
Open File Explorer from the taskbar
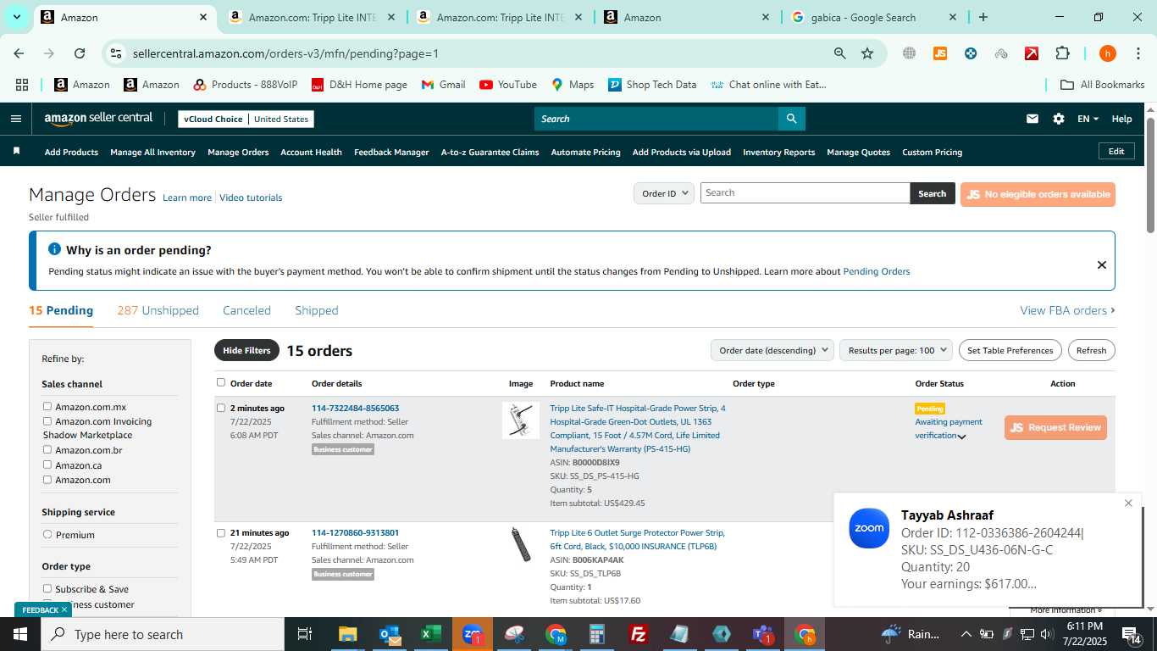click(x=348, y=634)
